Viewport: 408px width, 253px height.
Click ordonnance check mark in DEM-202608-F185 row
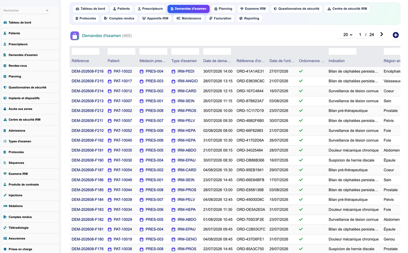coord(301,190)
